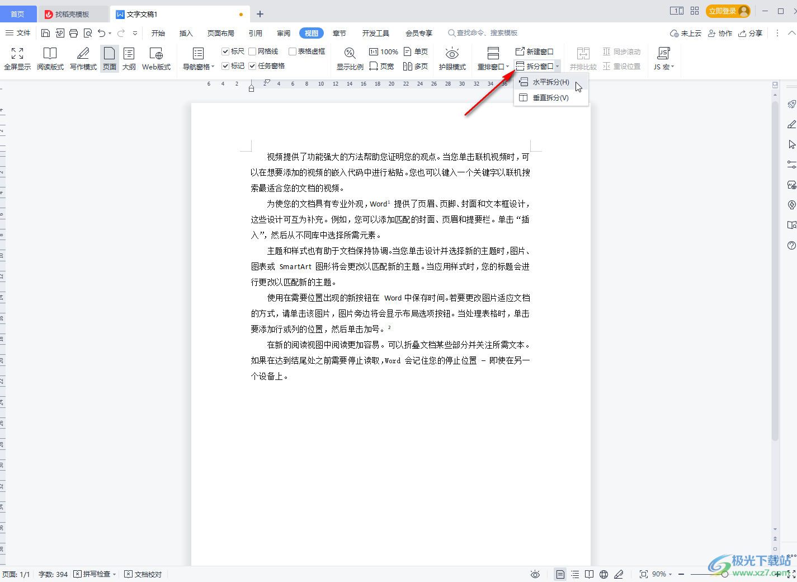Click the word count in status bar
The image size is (797, 582).
point(53,574)
